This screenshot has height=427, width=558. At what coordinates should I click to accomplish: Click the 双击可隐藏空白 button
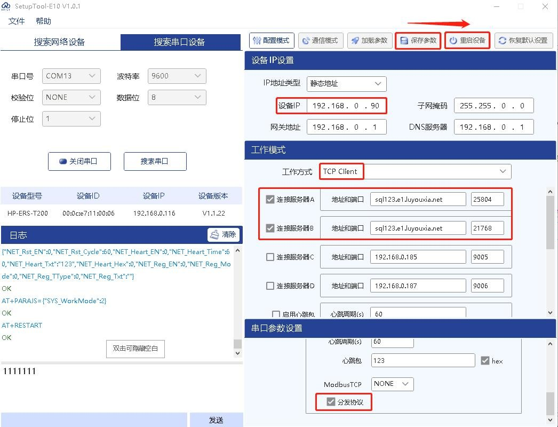(135, 349)
